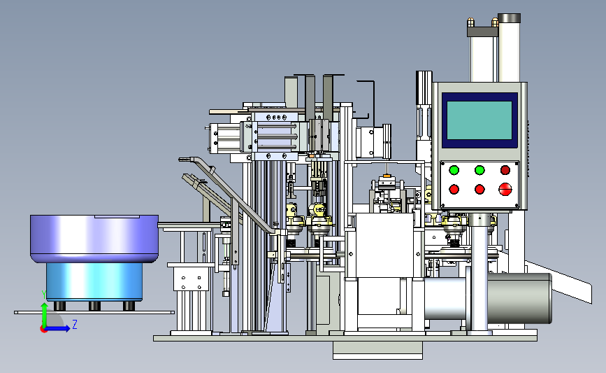Select the dark cap atop the tall pneumatic cylinder
This screenshot has height=373, width=606.
tap(510, 18)
